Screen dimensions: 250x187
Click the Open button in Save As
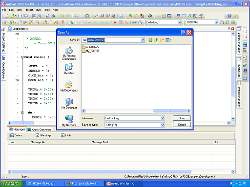[x=182, y=118]
